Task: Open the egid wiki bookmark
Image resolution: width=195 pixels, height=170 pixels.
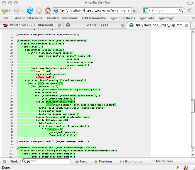Action: [147, 18]
